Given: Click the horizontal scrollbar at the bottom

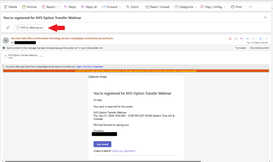Looking at the screenshot, I should click(x=103, y=161).
